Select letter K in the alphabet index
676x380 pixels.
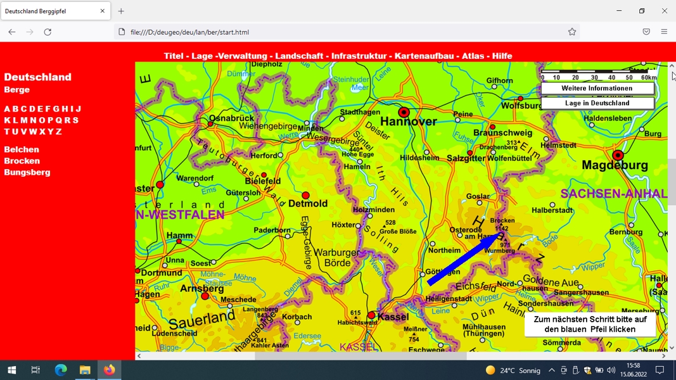7,120
